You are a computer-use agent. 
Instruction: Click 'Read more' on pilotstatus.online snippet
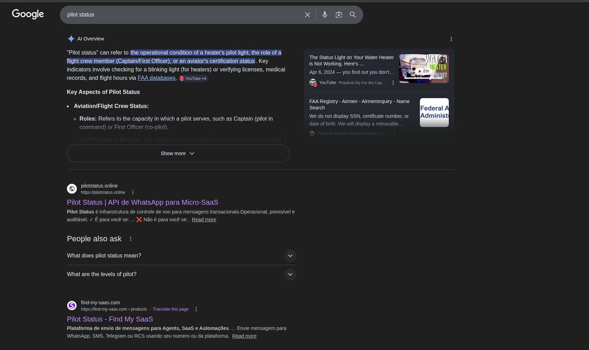[x=204, y=219]
